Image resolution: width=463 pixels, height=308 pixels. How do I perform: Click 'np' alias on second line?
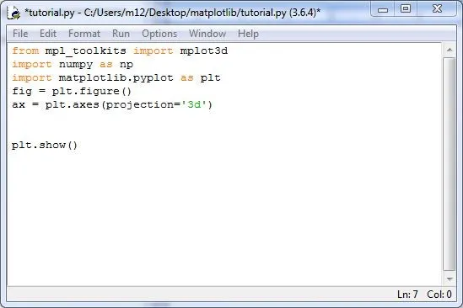coord(127,65)
